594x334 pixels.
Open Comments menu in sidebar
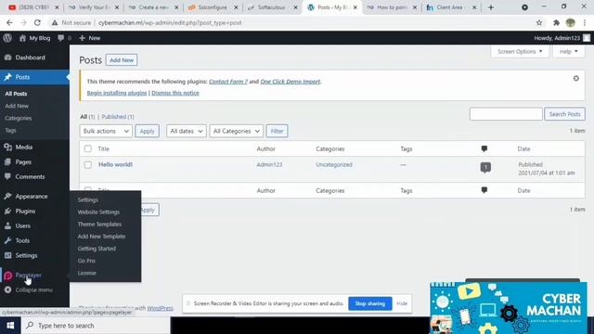click(x=30, y=176)
